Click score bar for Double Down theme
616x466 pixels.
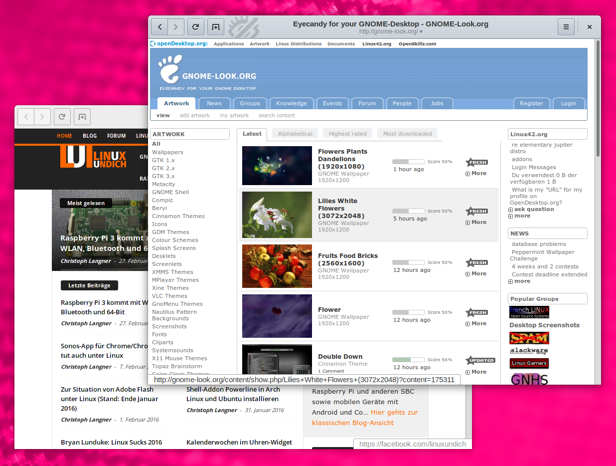408,360
